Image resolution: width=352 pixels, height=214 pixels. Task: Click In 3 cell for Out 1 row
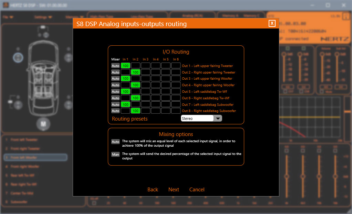(146, 66)
